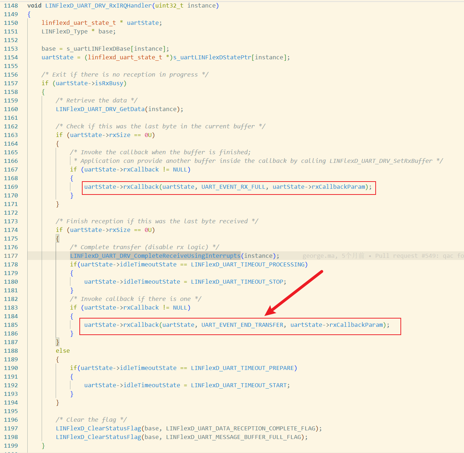
Task: Click line number 1185 in the gutter
Action: 11,325
